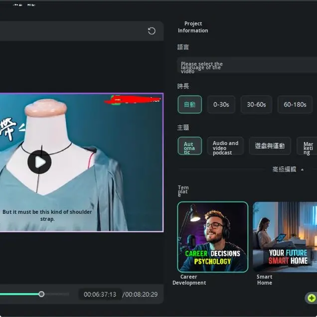The width and height of the screenshot is (317, 317).
Task: Select the Automatic theme option
Action: (x=189, y=146)
